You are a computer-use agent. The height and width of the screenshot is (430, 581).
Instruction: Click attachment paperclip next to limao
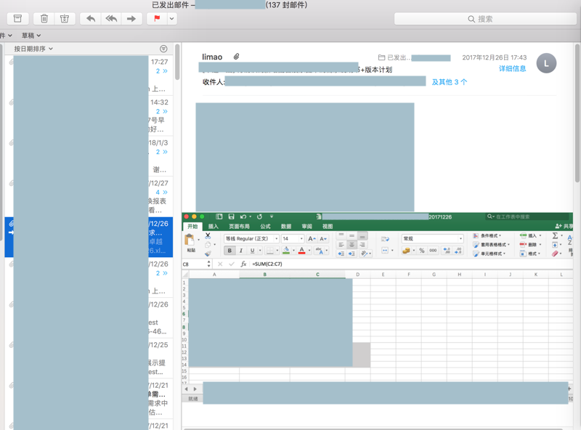(x=237, y=57)
